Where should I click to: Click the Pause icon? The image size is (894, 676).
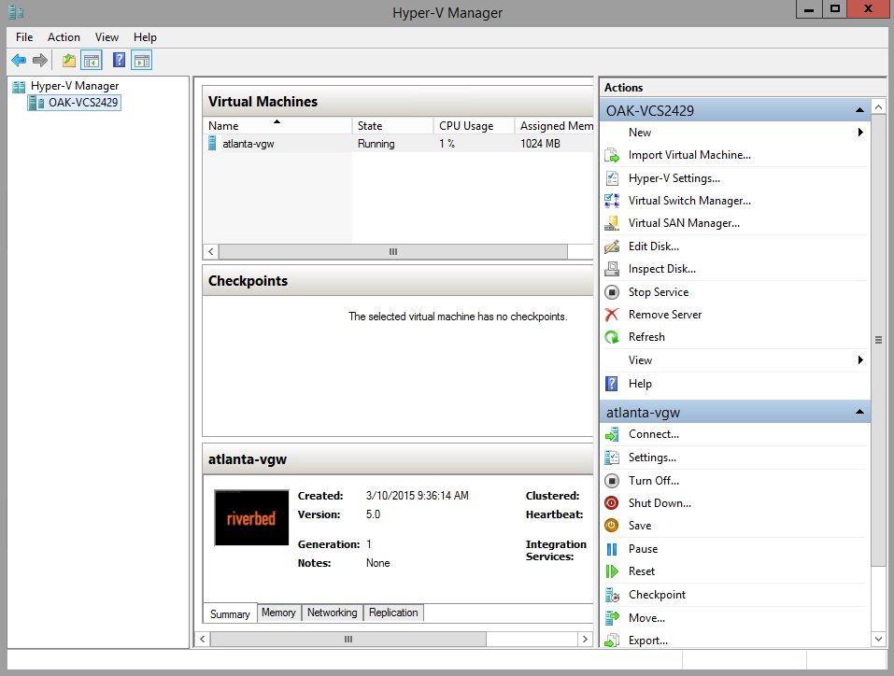click(612, 549)
